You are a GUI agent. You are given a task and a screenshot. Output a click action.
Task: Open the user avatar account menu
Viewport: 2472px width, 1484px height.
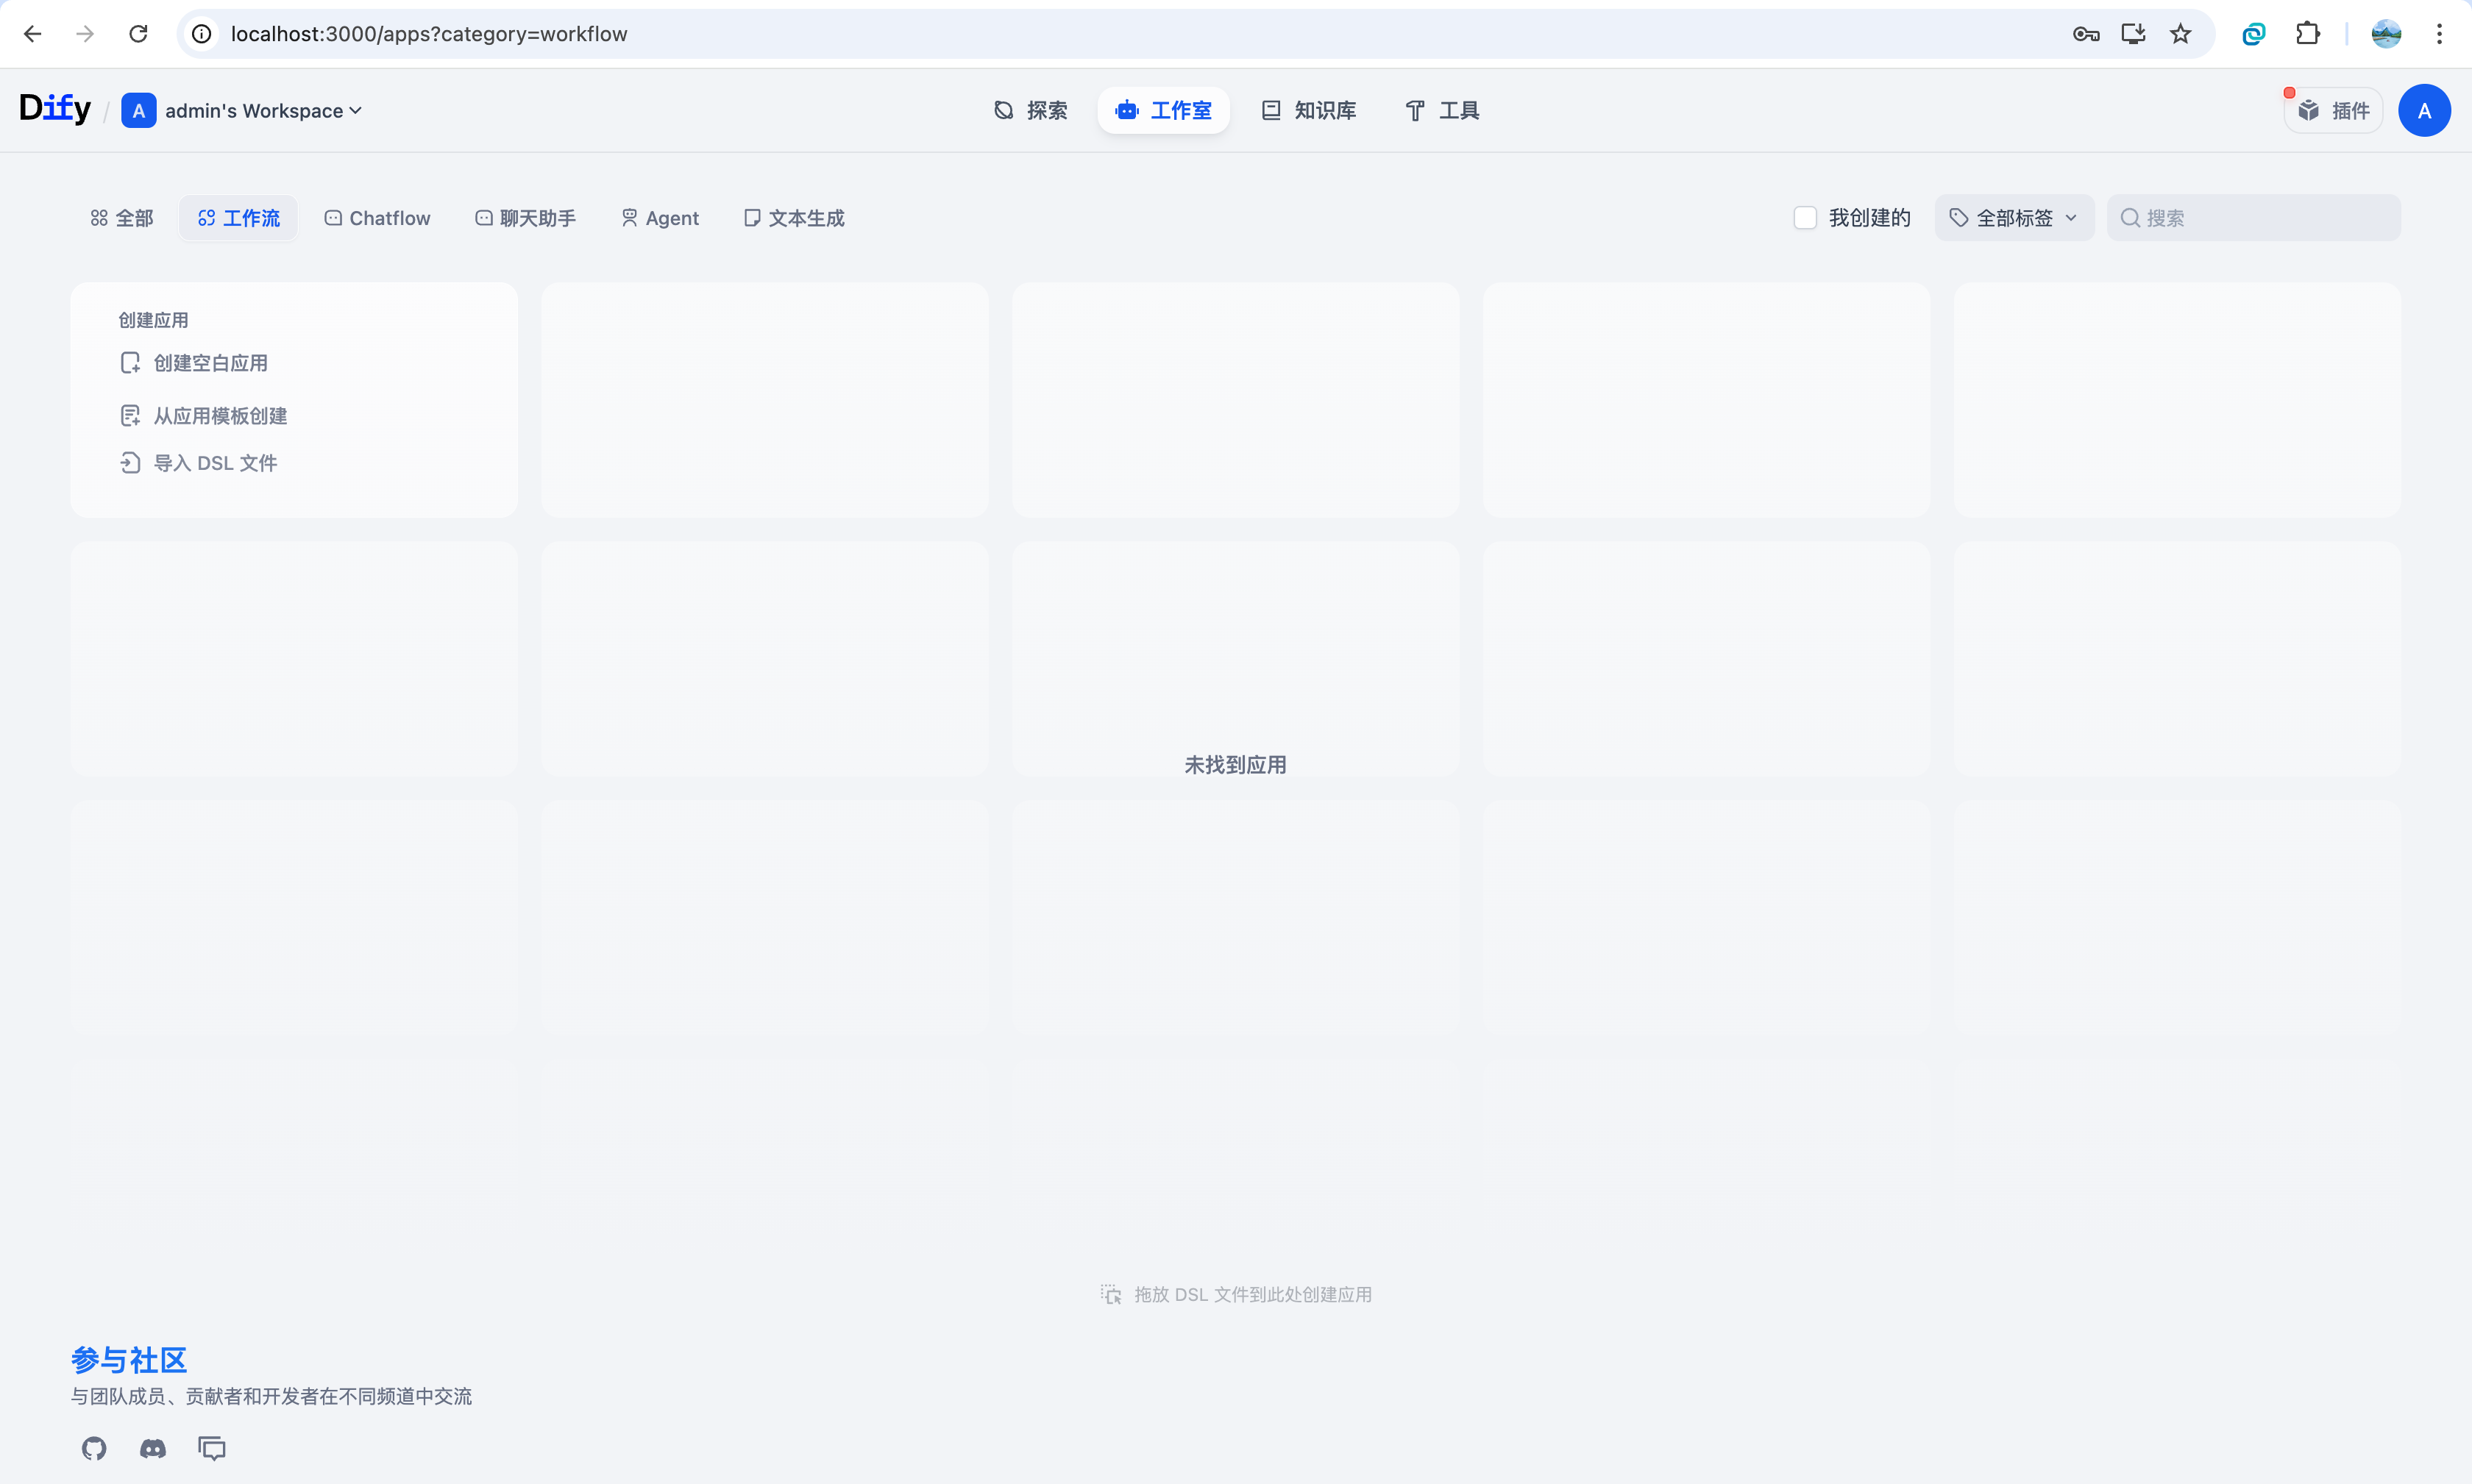2423,110
